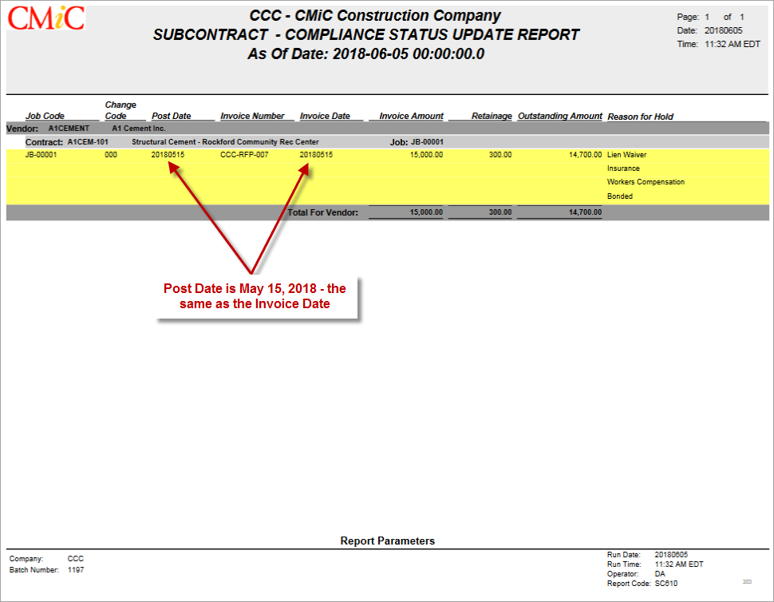Select invoice number CCC-RFP-007
The image size is (774, 602).
tap(244, 155)
